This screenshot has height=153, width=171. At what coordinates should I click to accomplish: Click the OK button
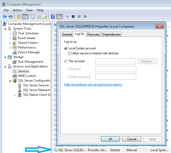[x=110, y=139]
